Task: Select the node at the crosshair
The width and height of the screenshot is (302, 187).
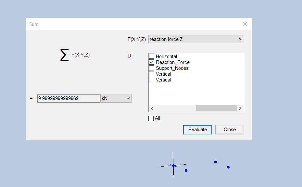Action: pyautogui.click(x=173, y=166)
